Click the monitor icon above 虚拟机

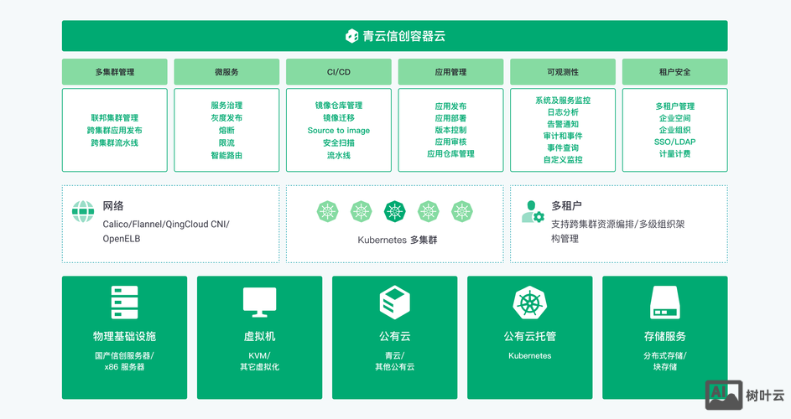(x=260, y=302)
